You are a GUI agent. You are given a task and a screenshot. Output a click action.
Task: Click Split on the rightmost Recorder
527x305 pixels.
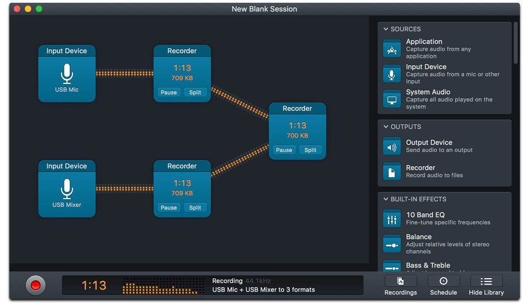pos(310,150)
